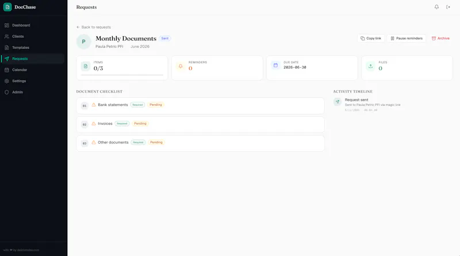Open notifications bell icon
This screenshot has height=256, width=460.
coord(436,7)
